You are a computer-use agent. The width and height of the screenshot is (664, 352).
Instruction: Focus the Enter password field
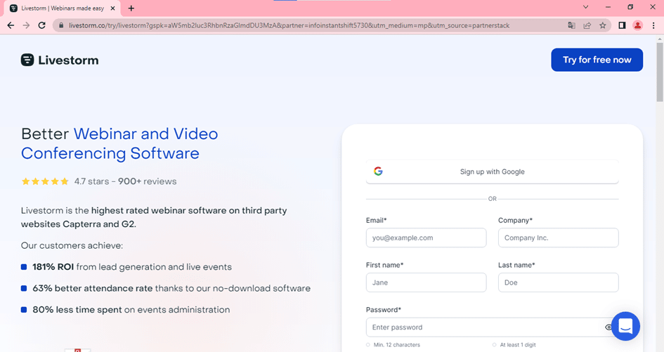[492, 327]
